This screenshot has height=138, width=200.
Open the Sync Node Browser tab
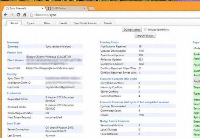point(85,23)
